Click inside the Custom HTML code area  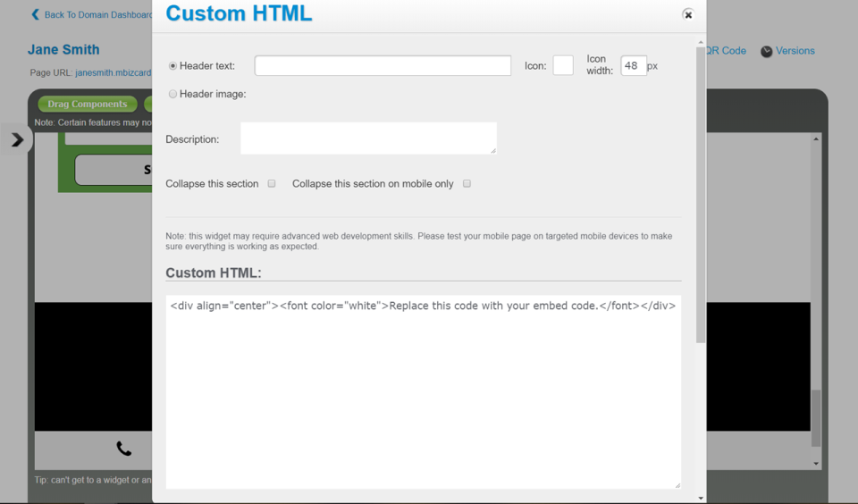[423, 391]
